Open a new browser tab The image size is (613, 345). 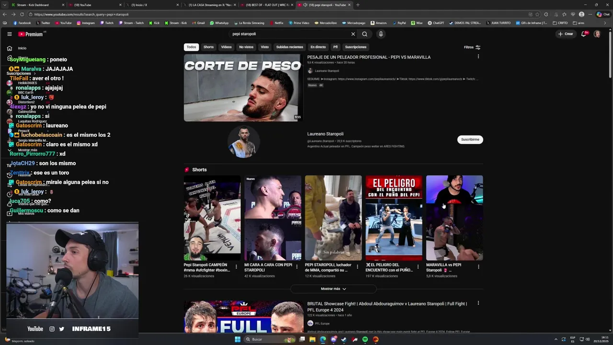point(358,5)
